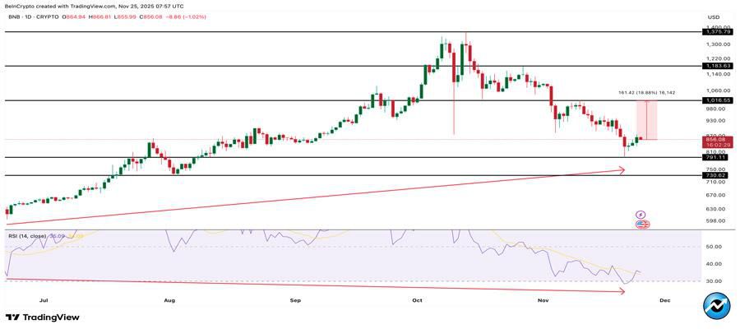
Task: Open the BNB symbol label
Action: point(13,16)
